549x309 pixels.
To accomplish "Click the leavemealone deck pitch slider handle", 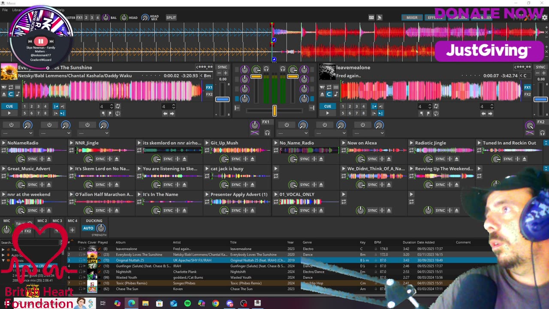I will pyautogui.click(x=540, y=100).
